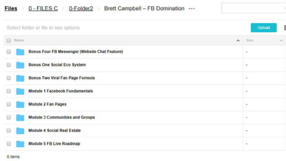Open the 0-Folder2 breadcrumb link

[81, 8]
